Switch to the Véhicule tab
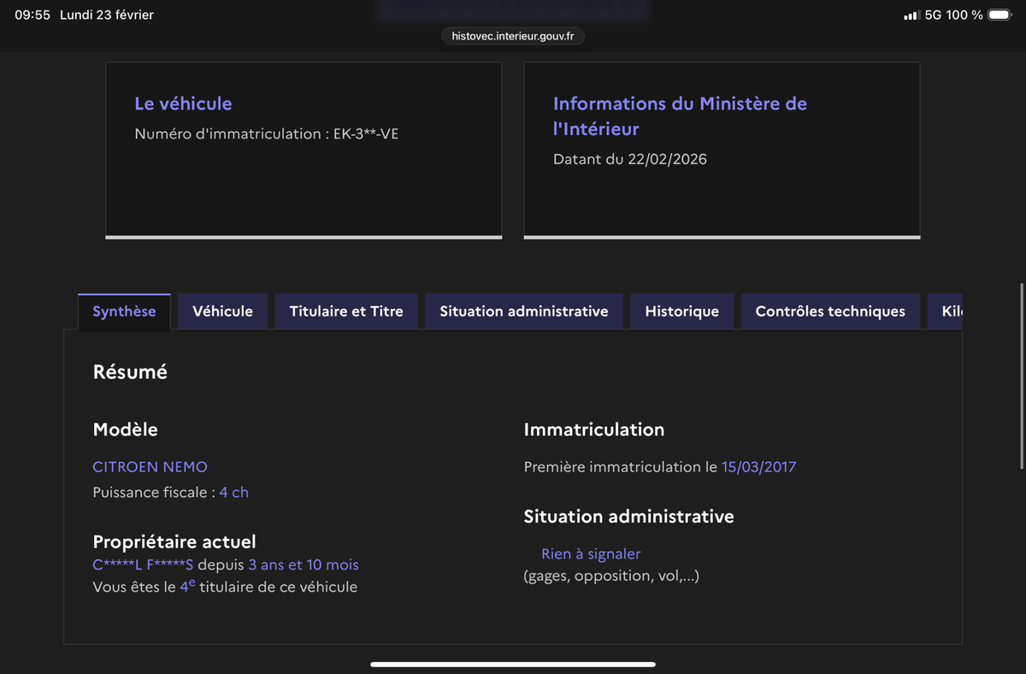 point(222,311)
